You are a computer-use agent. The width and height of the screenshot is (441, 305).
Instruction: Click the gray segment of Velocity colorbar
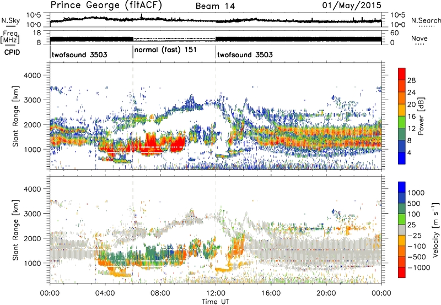[402, 230]
